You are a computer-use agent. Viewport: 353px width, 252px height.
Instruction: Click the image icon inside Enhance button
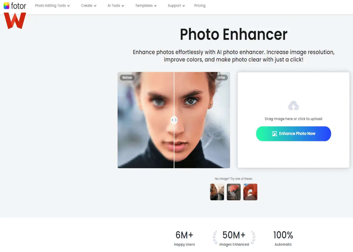click(275, 134)
